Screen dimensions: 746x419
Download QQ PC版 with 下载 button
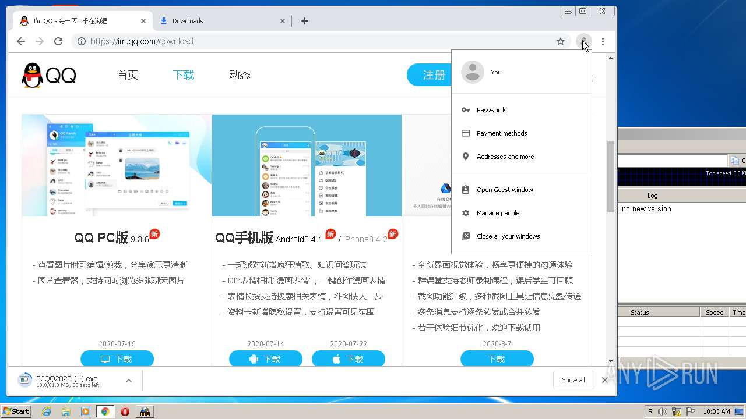pos(117,359)
